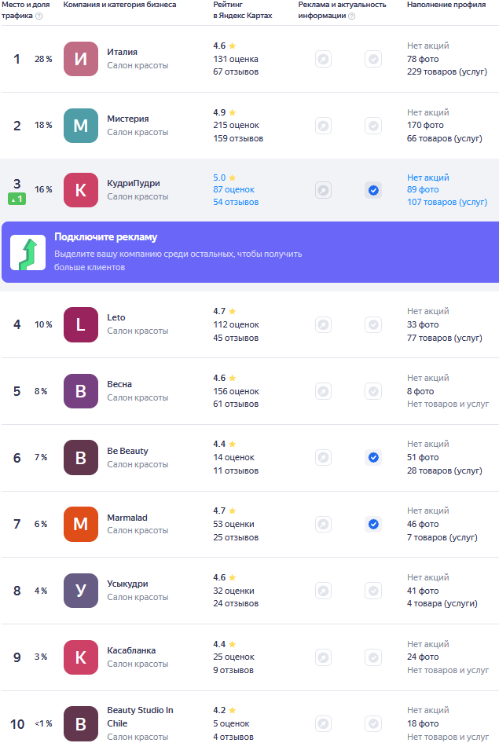Screen dimensions: 499x754
Task: Open the '107 товаров (услуг)' link
Action: [x=446, y=203]
